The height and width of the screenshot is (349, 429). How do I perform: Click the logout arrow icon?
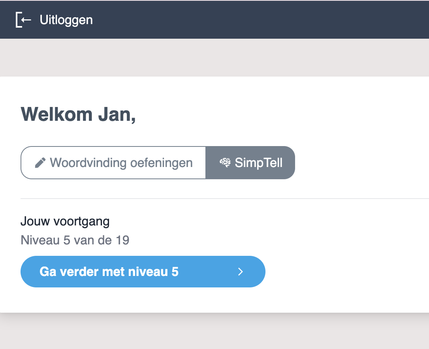(23, 20)
